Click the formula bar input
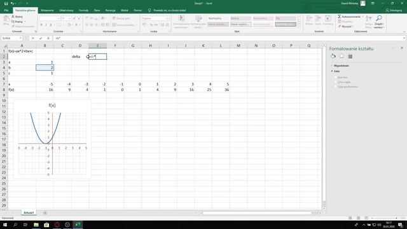 [x=228, y=38]
